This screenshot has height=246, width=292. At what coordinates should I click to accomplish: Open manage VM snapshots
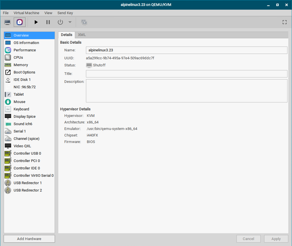[x=84, y=22]
